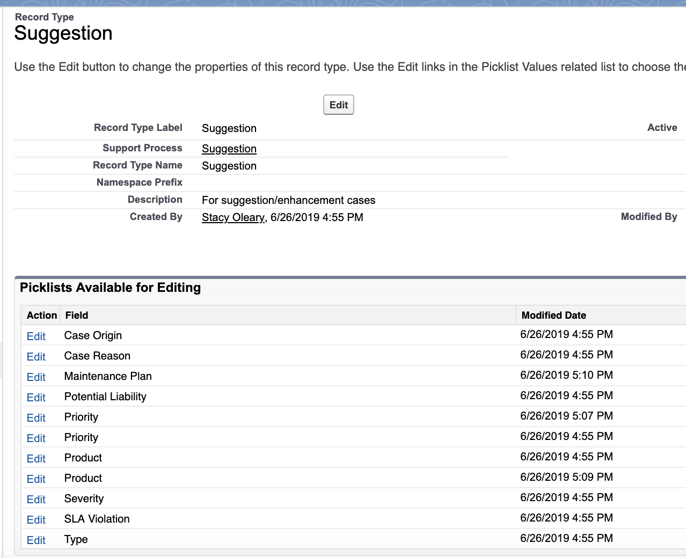Edit the Case Origin picklist values

point(36,336)
